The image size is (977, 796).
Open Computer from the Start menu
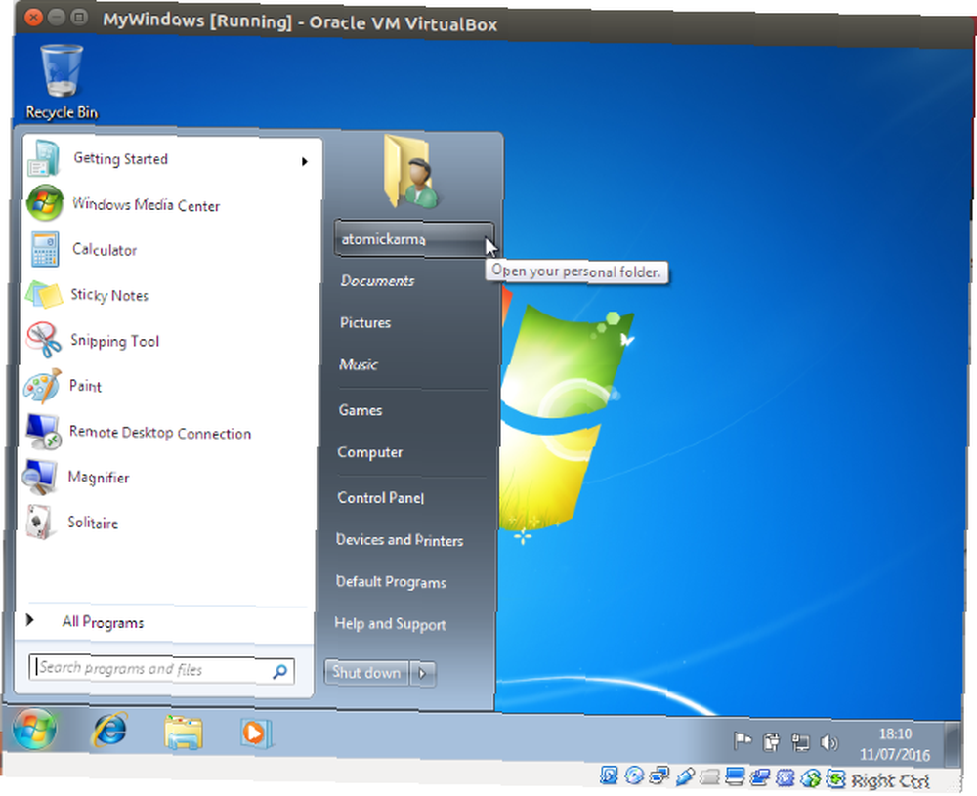pyautogui.click(x=369, y=452)
